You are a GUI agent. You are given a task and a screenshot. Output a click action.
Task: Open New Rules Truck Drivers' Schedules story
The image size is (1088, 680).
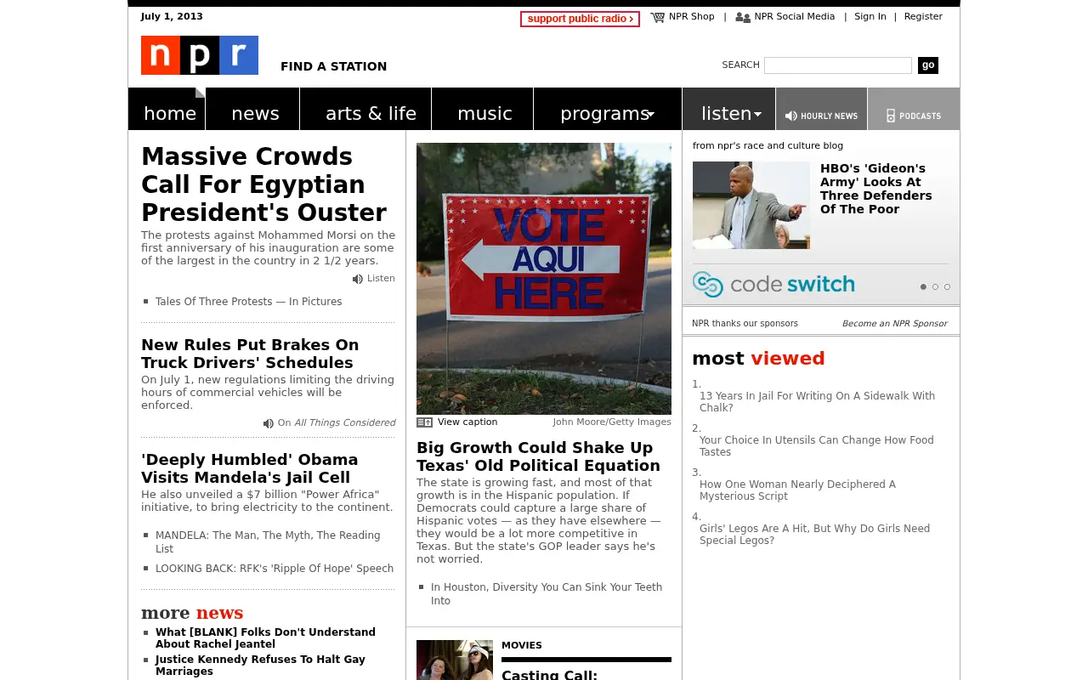250,354
